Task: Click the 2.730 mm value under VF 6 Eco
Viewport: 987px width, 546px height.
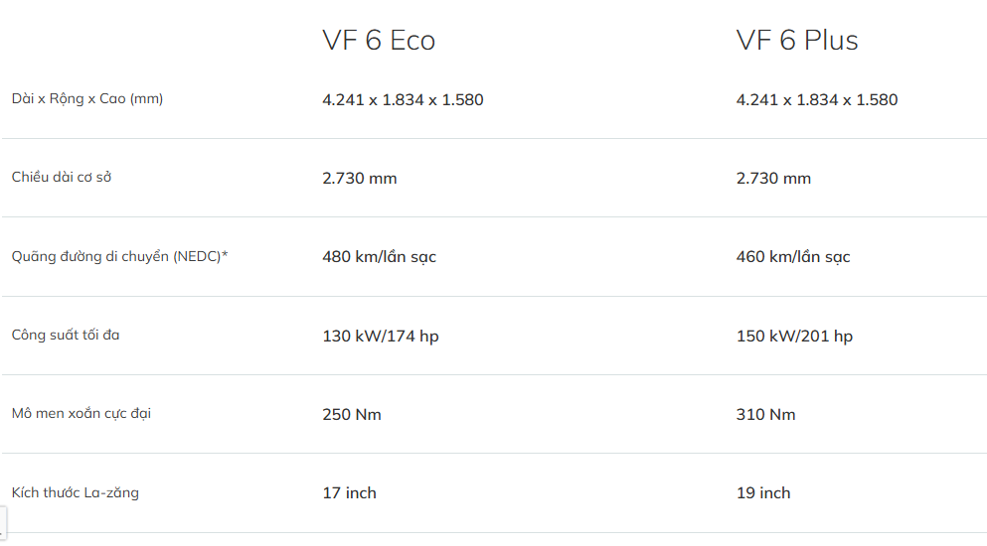Action: [360, 179]
